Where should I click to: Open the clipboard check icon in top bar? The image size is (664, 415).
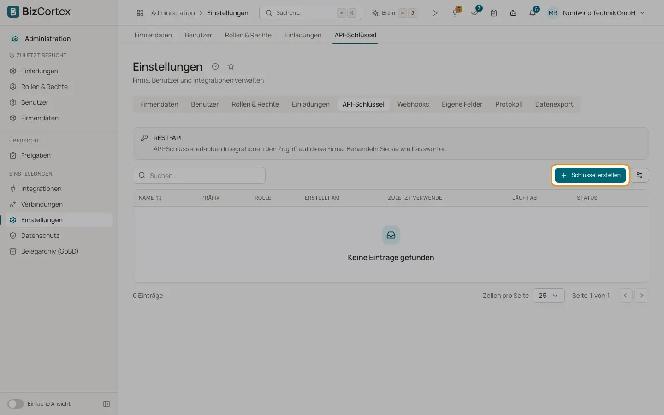point(494,13)
